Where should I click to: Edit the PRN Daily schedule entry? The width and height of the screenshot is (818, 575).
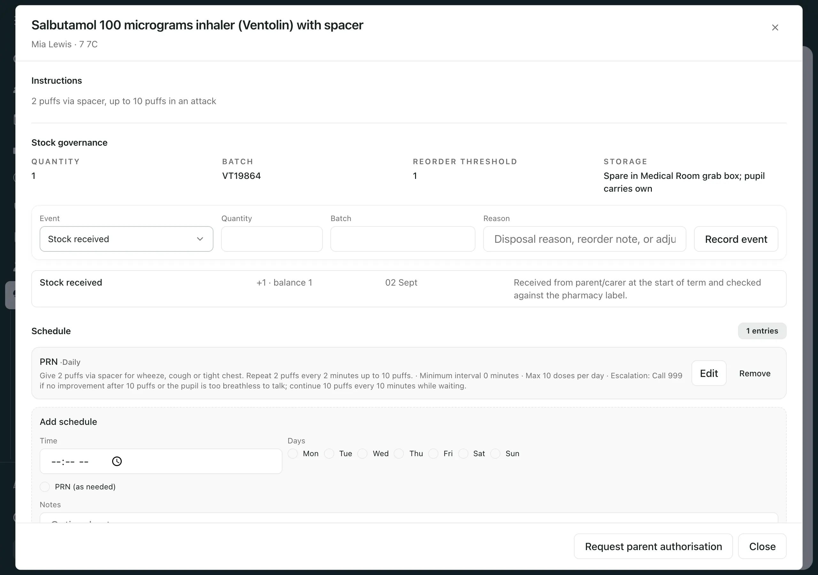click(709, 373)
